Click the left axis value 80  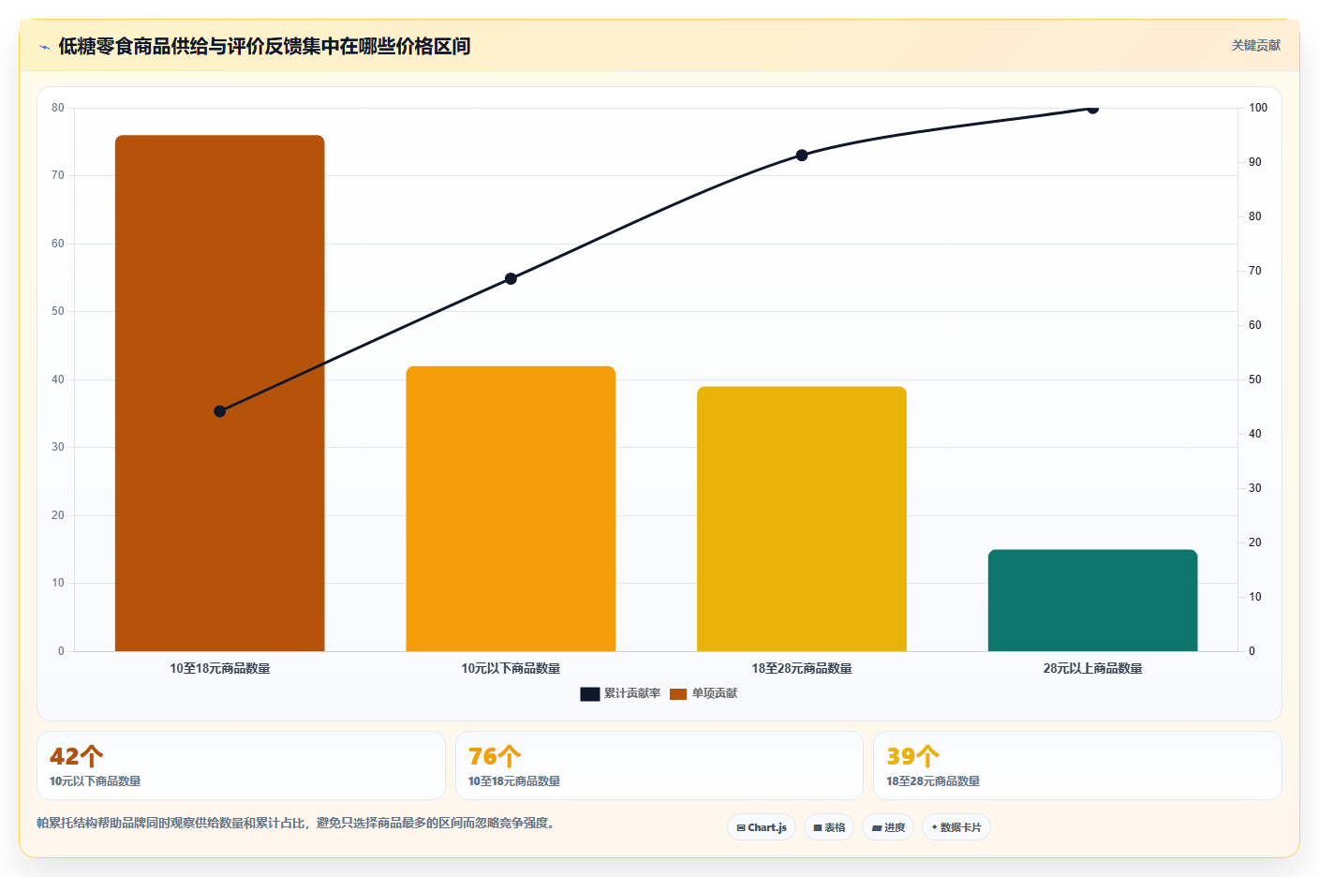click(58, 109)
